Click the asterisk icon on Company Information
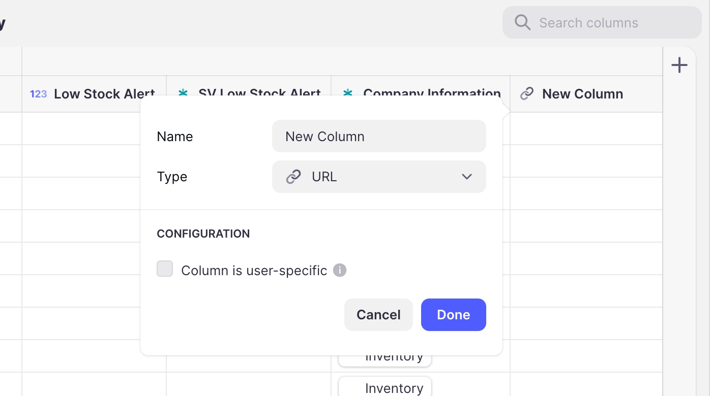This screenshot has width=710, height=396. (348, 92)
